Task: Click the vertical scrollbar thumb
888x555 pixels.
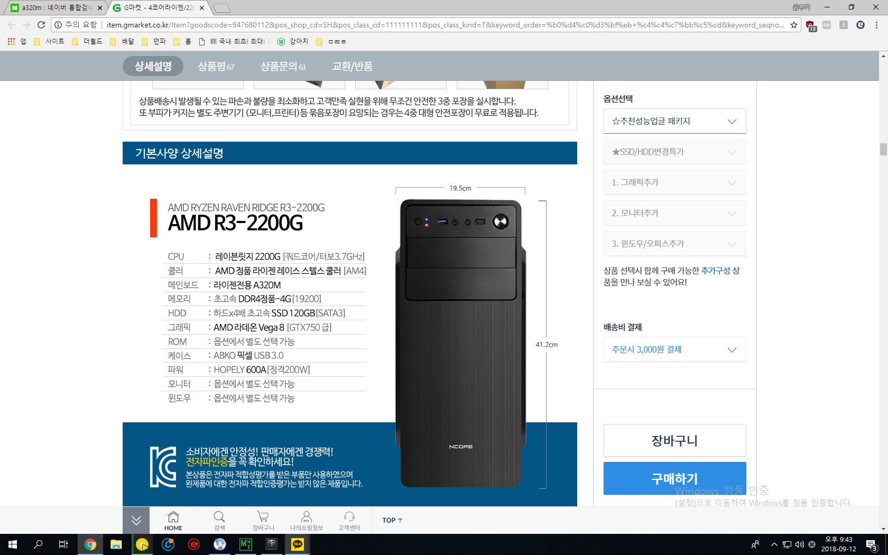Action: (x=883, y=149)
